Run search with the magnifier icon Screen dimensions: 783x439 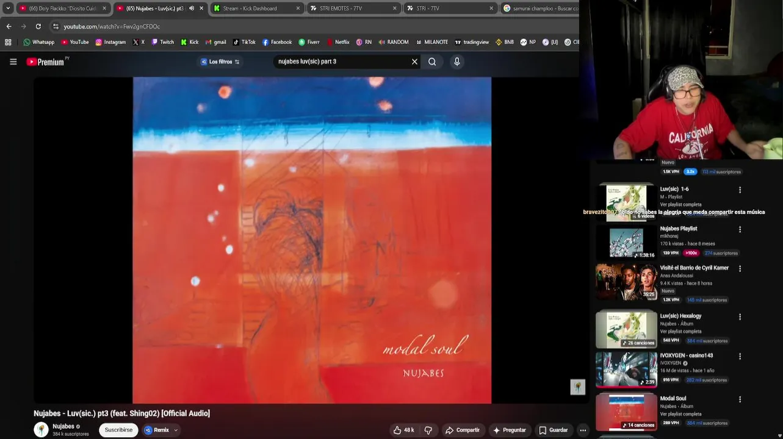tap(432, 62)
